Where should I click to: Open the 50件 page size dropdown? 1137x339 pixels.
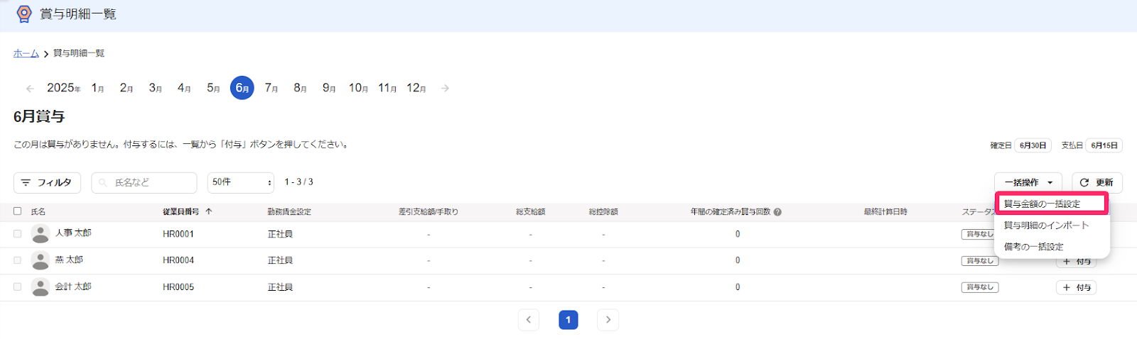pos(241,183)
